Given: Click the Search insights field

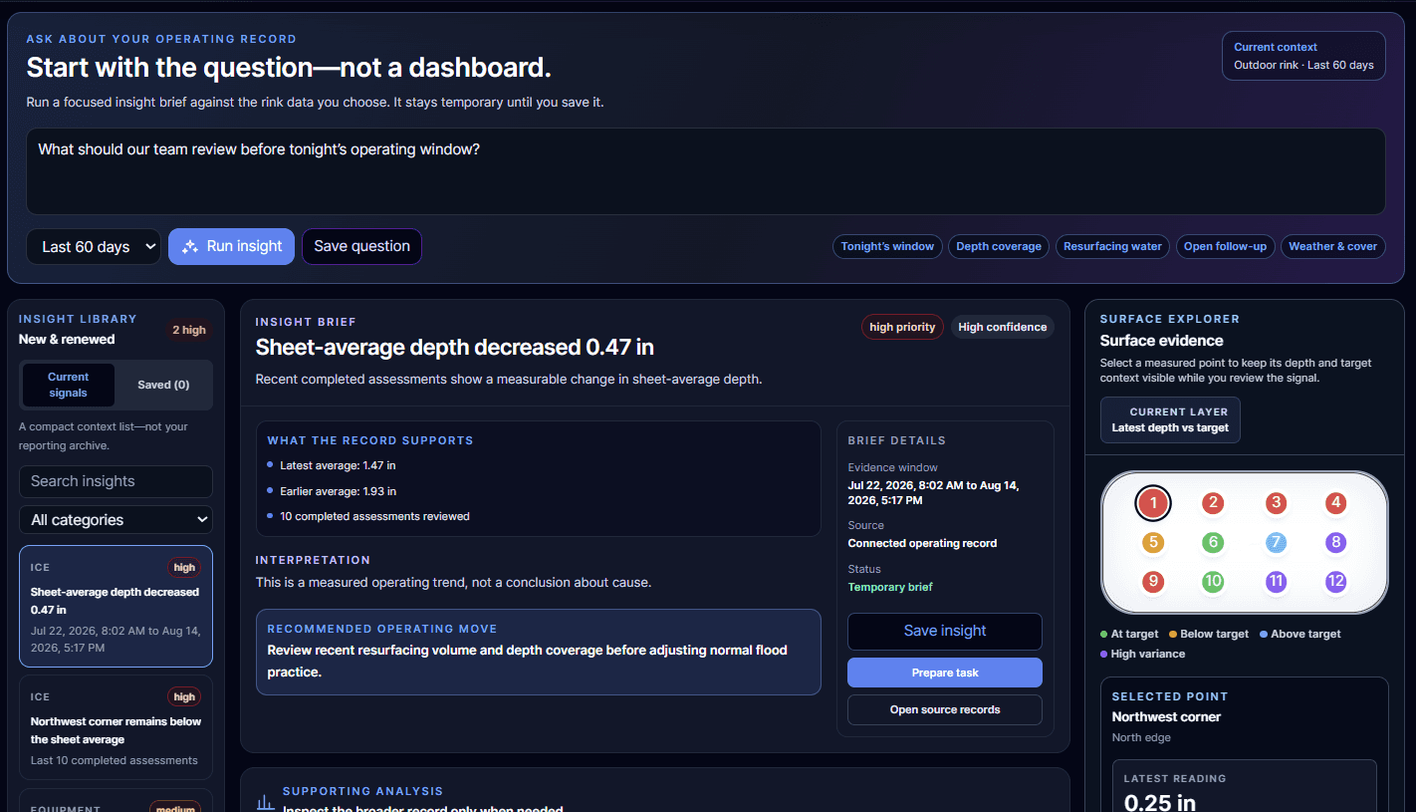Looking at the screenshot, I should (116, 481).
